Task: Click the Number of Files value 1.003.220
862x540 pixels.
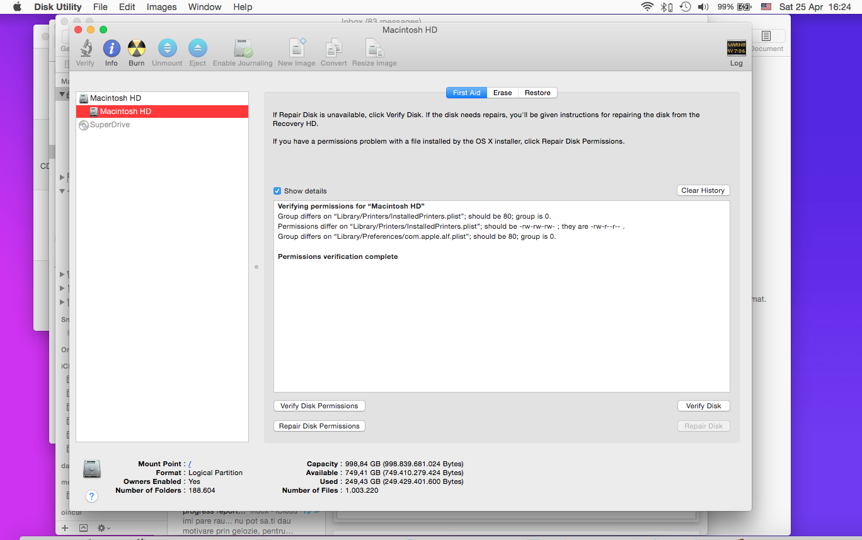Action: click(x=362, y=490)
